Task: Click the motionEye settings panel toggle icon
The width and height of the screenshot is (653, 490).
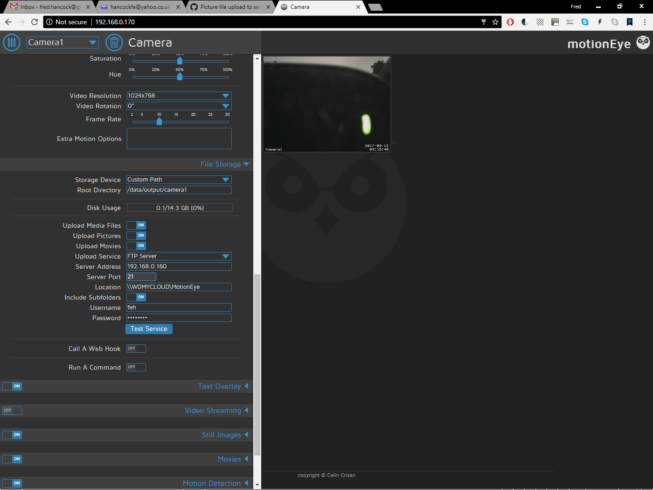Action: (12, 42)
